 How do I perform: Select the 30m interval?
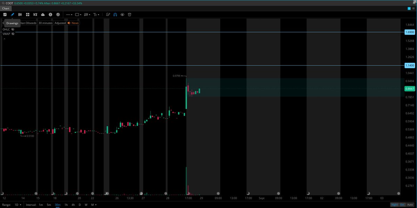point(57,205)
